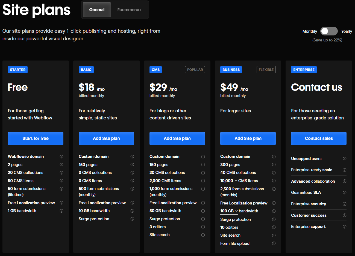Show info for 2,500 form submissions
The width and height of the screenshot is (355, 256).
click(274, 189)
